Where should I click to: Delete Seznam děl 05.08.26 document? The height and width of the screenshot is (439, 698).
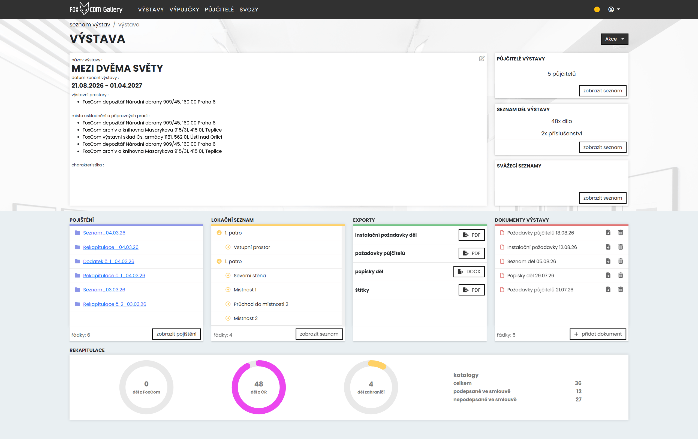coord(620,261)
